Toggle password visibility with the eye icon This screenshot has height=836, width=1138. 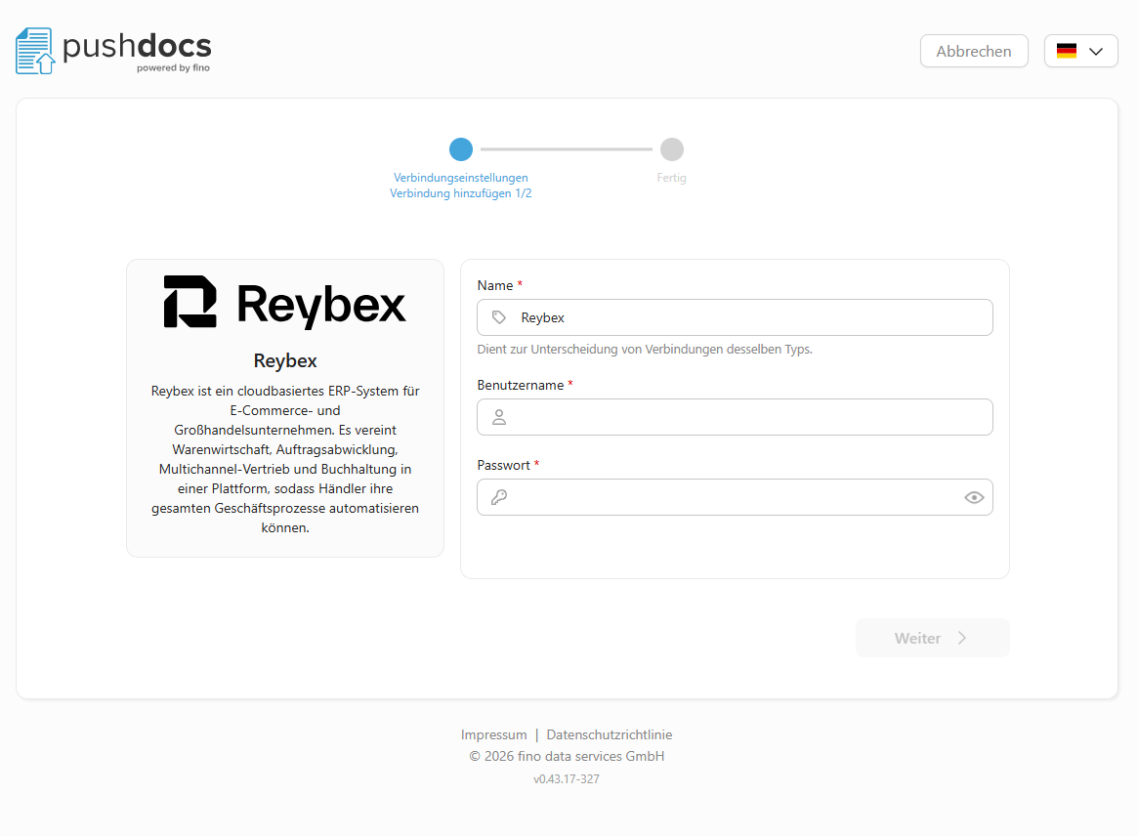(x=974, y=497)
